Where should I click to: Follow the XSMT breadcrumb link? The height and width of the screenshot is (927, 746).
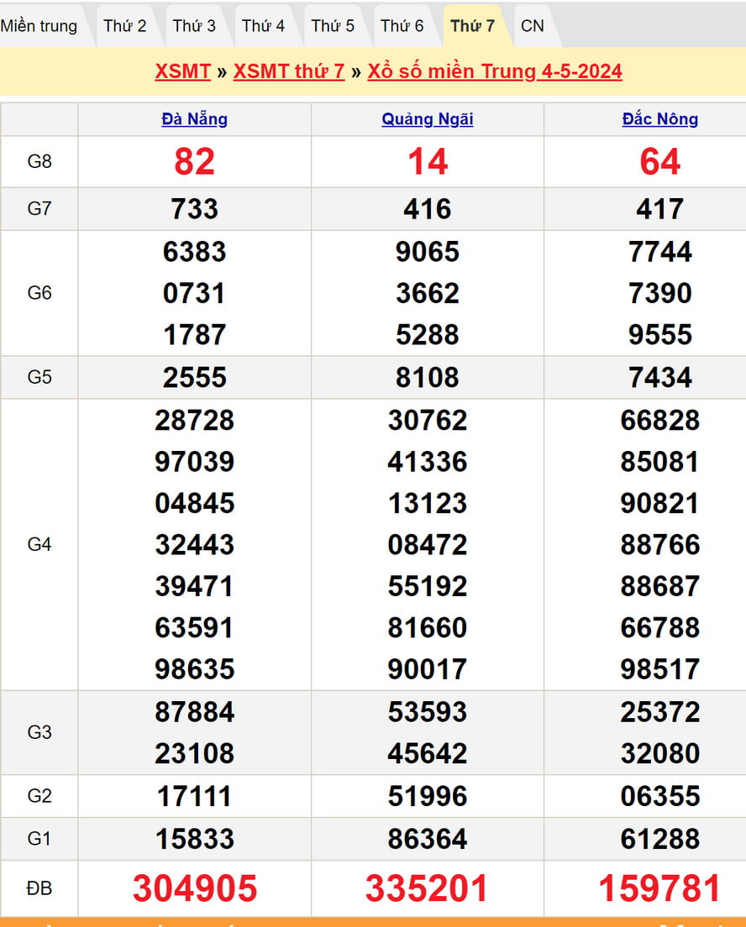point(182,71)
